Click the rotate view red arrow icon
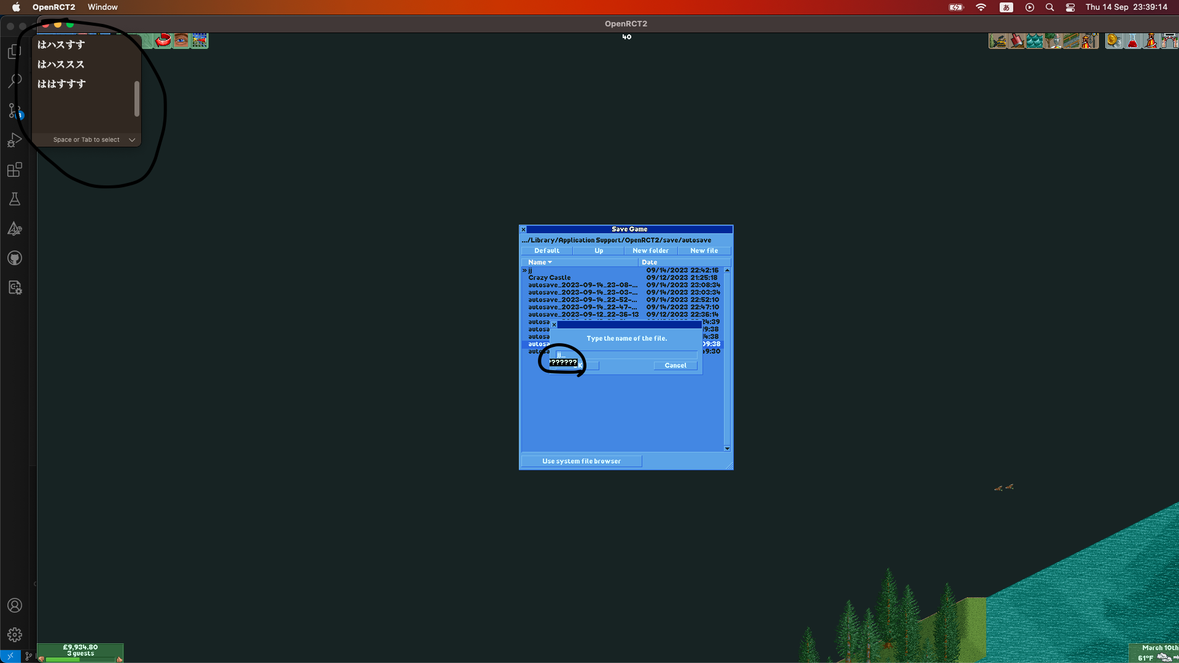Image resolution: width=1179 pixels, height=663 pixels. click(163, 41)
